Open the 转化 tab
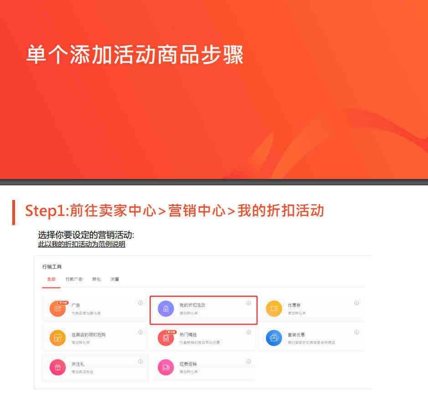The image size is (428, 394). coord(96,279)
